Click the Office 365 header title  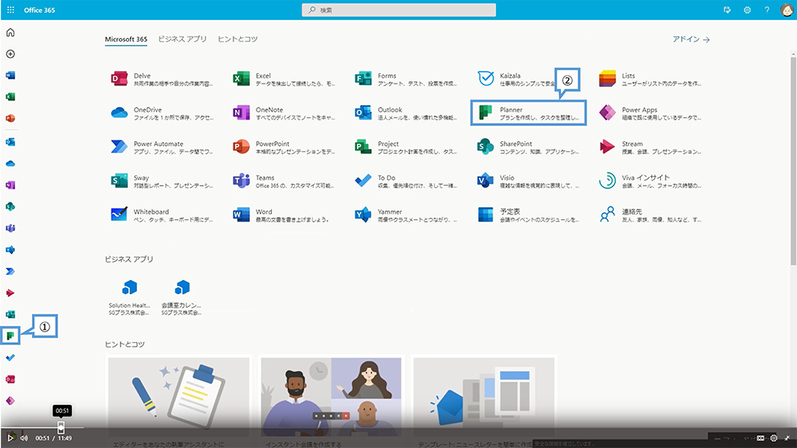point(39,10)
